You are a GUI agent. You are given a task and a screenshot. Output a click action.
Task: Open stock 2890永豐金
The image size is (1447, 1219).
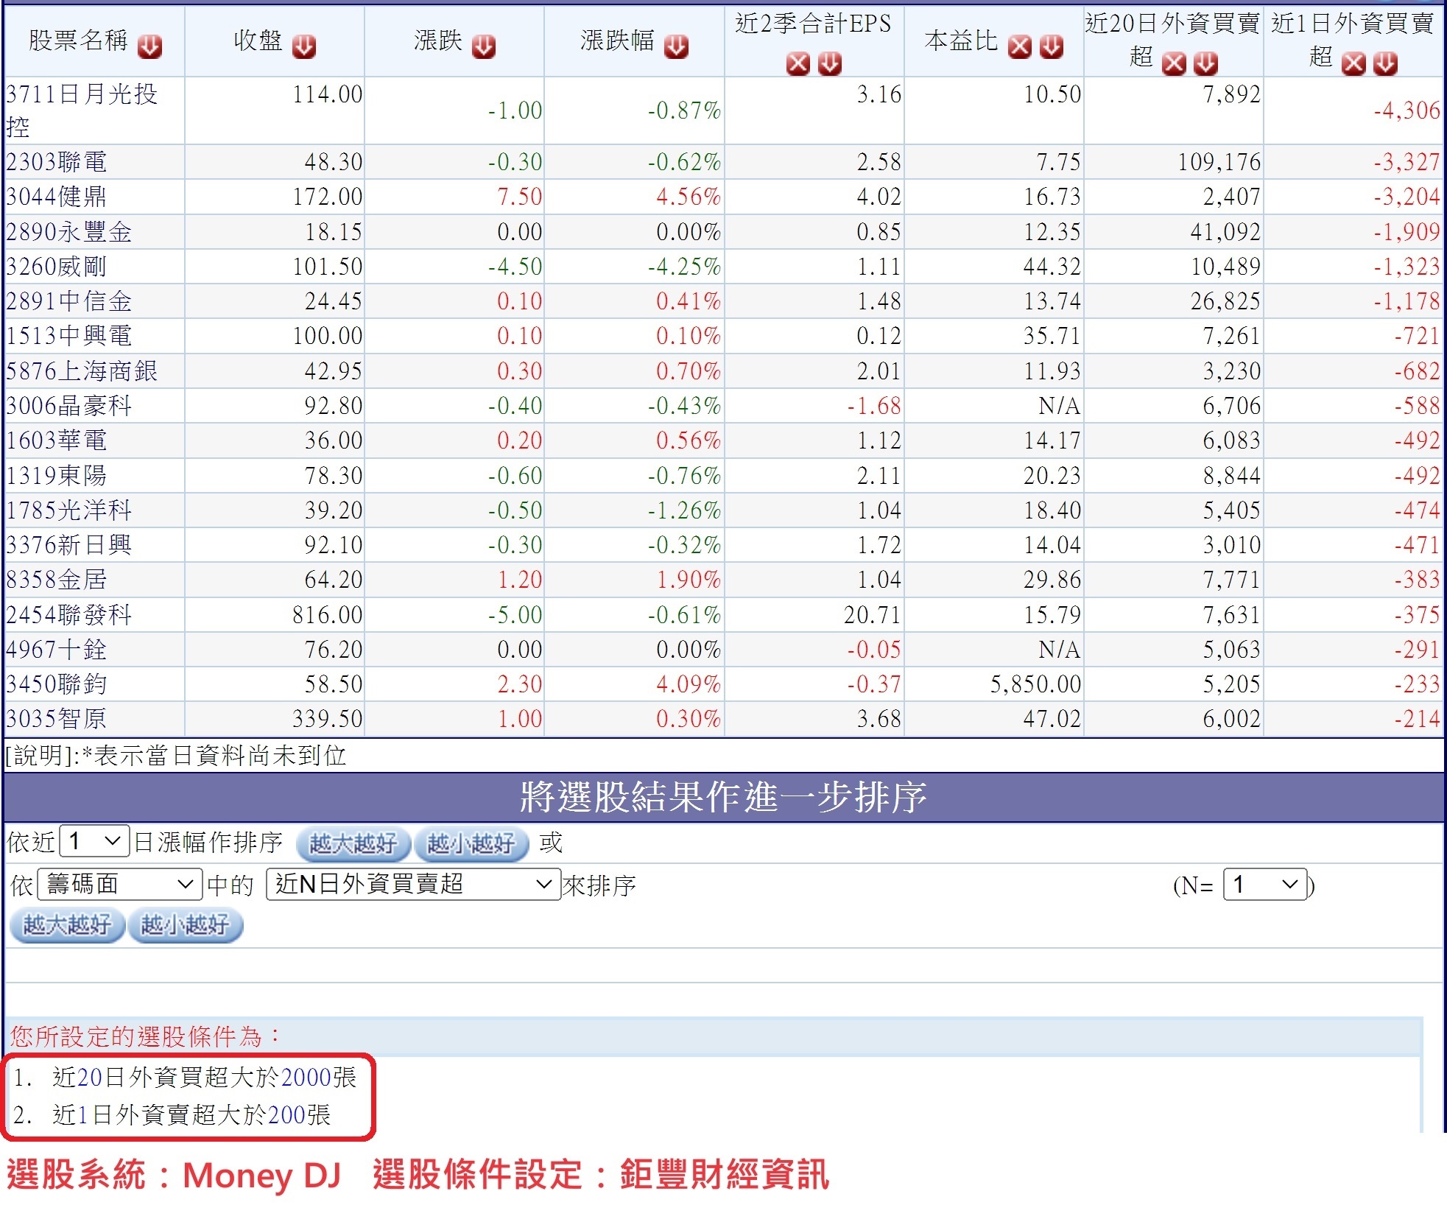coord(69,232)
